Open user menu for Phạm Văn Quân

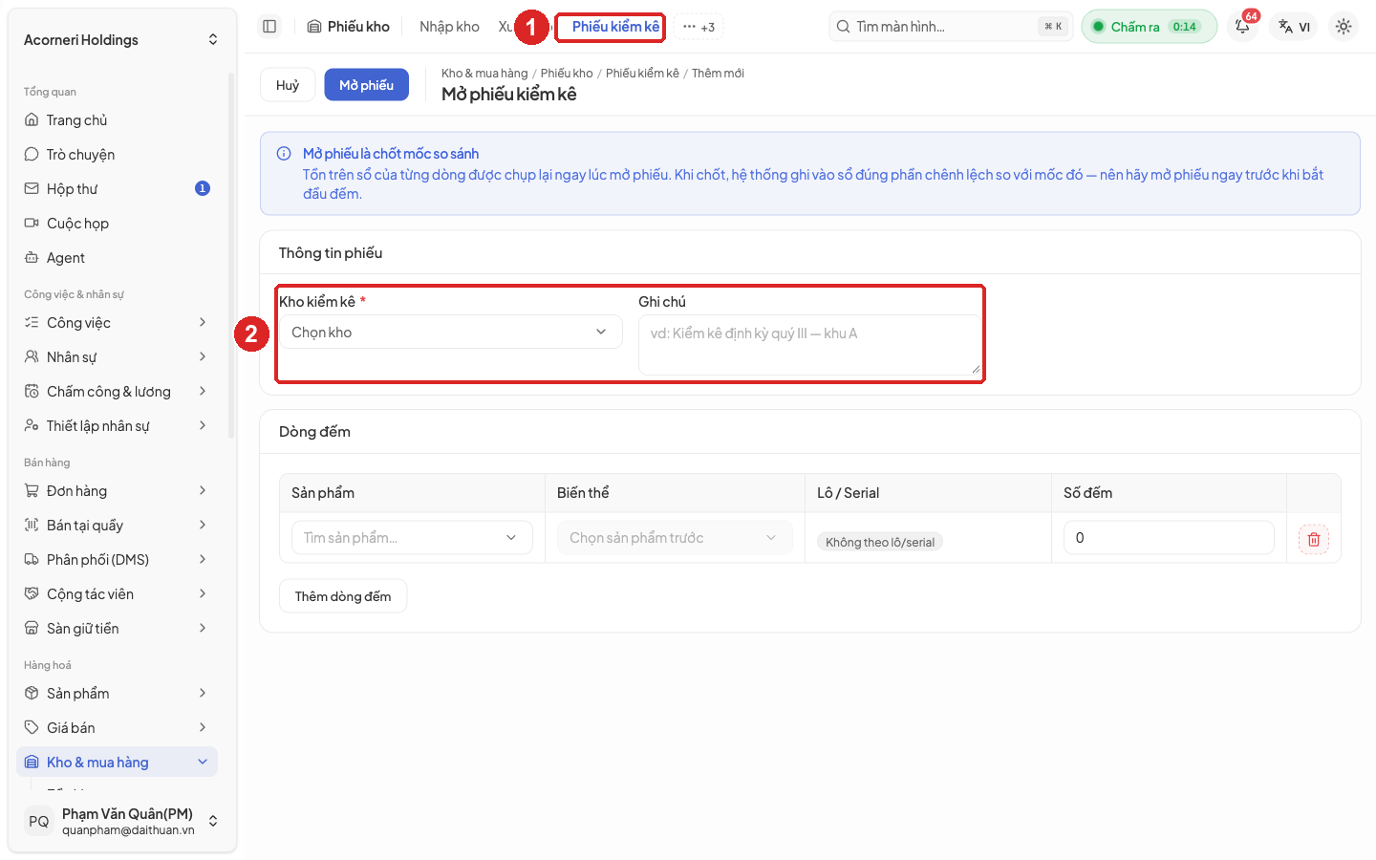click(120, 822)
